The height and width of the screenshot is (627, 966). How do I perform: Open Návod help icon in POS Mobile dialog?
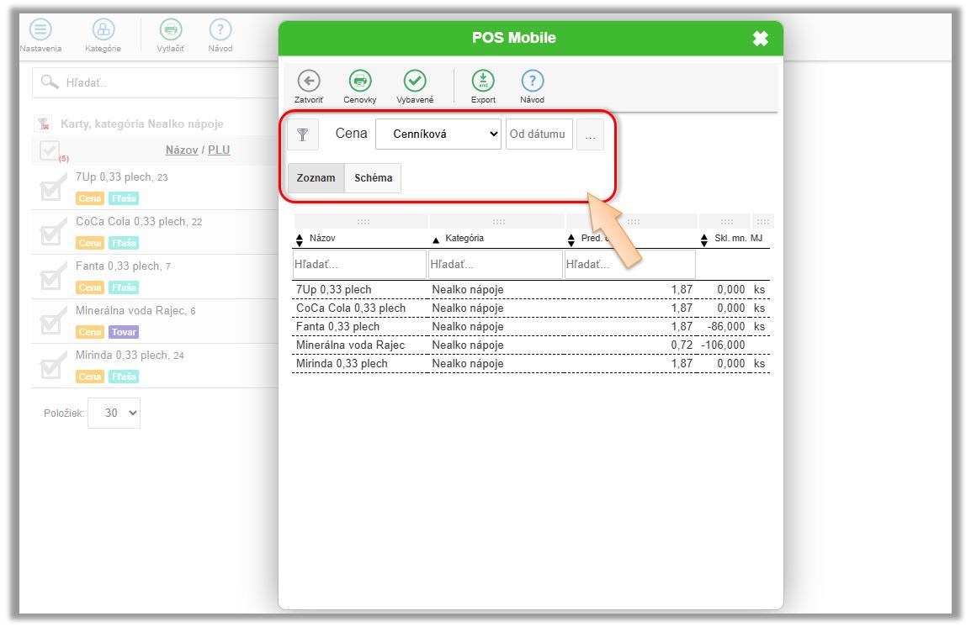(532, 81)
